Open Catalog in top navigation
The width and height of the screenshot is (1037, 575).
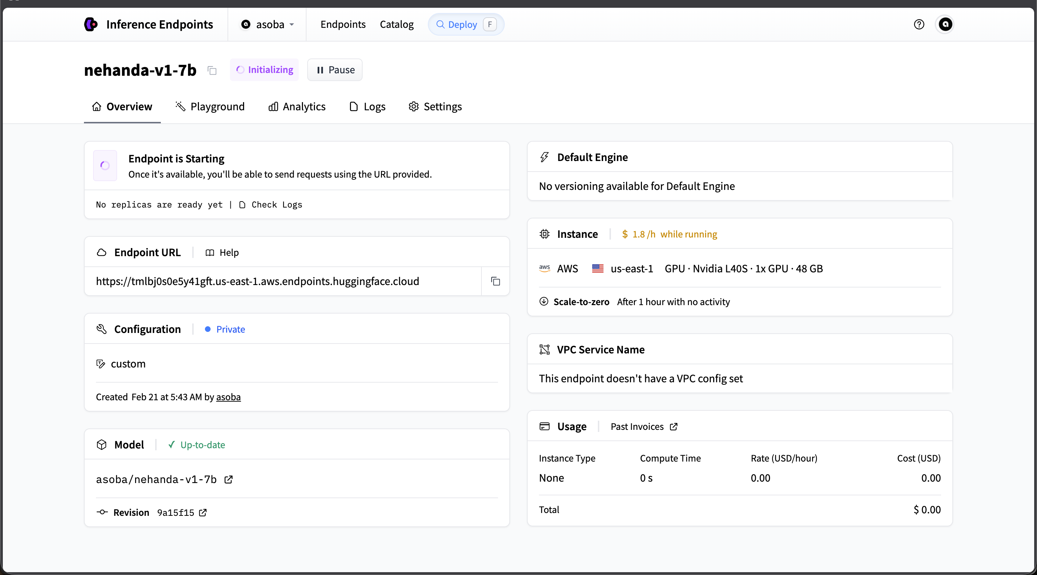point(396,25)
